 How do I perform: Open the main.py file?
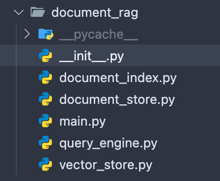tap(82, 122)
